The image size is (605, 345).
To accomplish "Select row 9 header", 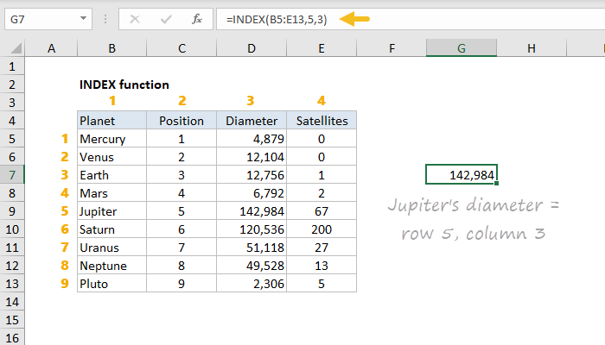I will pos(12,211).
